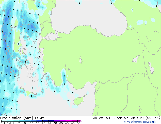Pick the 30–35 mm legend swatch
Image resolution: width=161 pixels, height=124 pixels.
[x=57, y=121]
